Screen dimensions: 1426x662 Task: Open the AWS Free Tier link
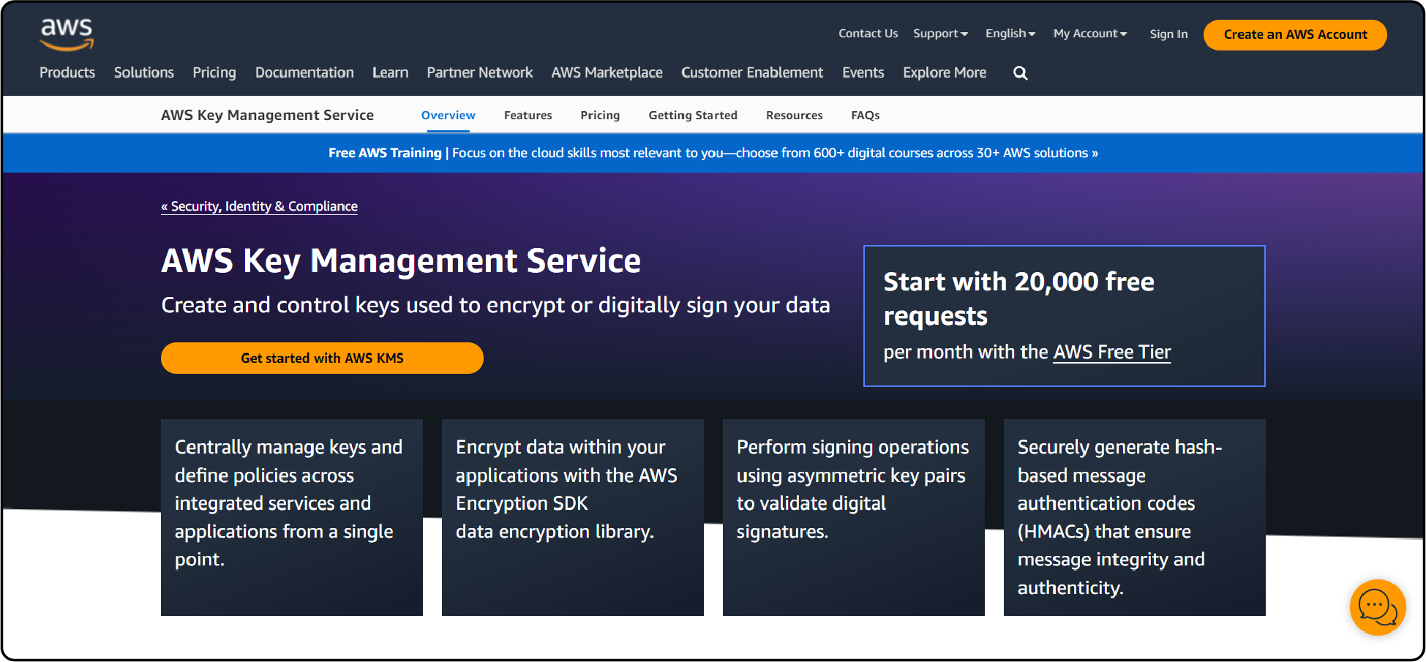click(1112, 353)
